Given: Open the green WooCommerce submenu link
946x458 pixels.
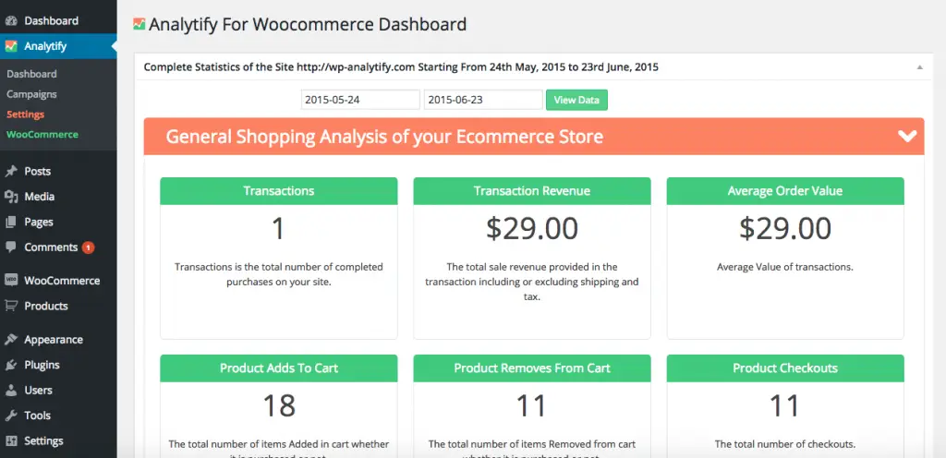Looking at the screenshot, I should pos(42,135).
